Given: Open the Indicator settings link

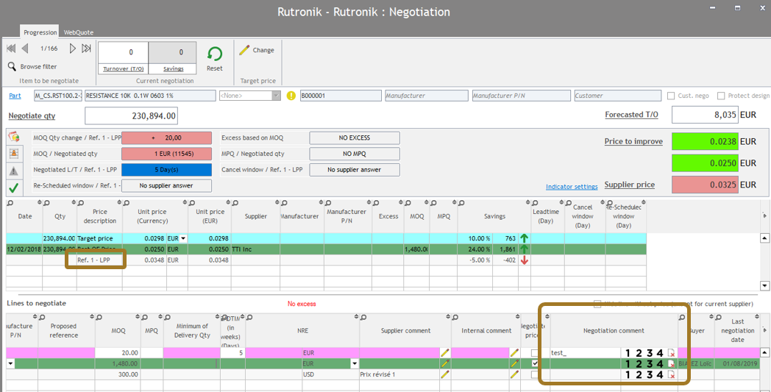Looking at the screenshot, I should (x=571, y=187).
